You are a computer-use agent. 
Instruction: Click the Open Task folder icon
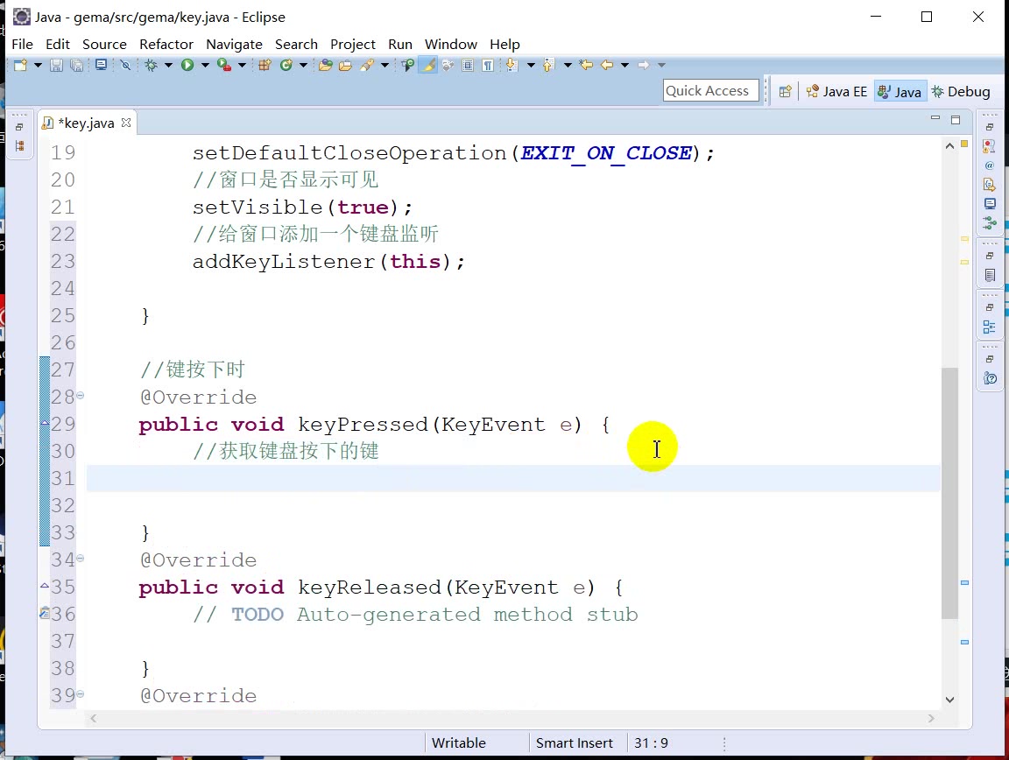346,65
